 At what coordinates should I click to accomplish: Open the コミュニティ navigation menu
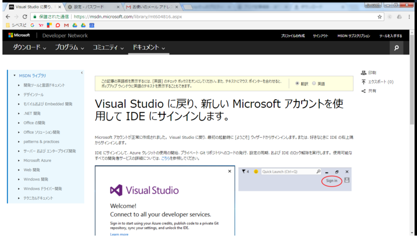pyautogui.click(x=108, y=47)
